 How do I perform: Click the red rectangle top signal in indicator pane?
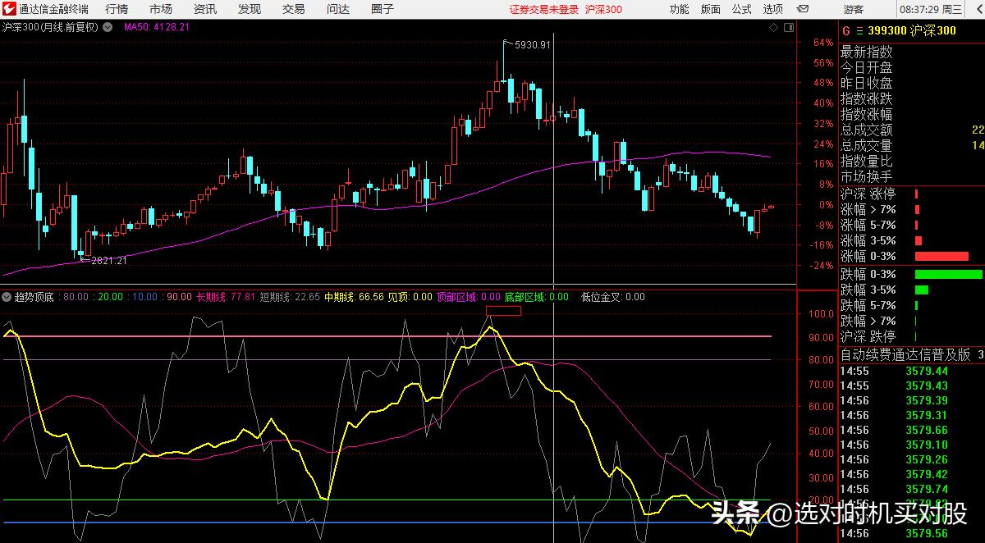tap(503, 311)
